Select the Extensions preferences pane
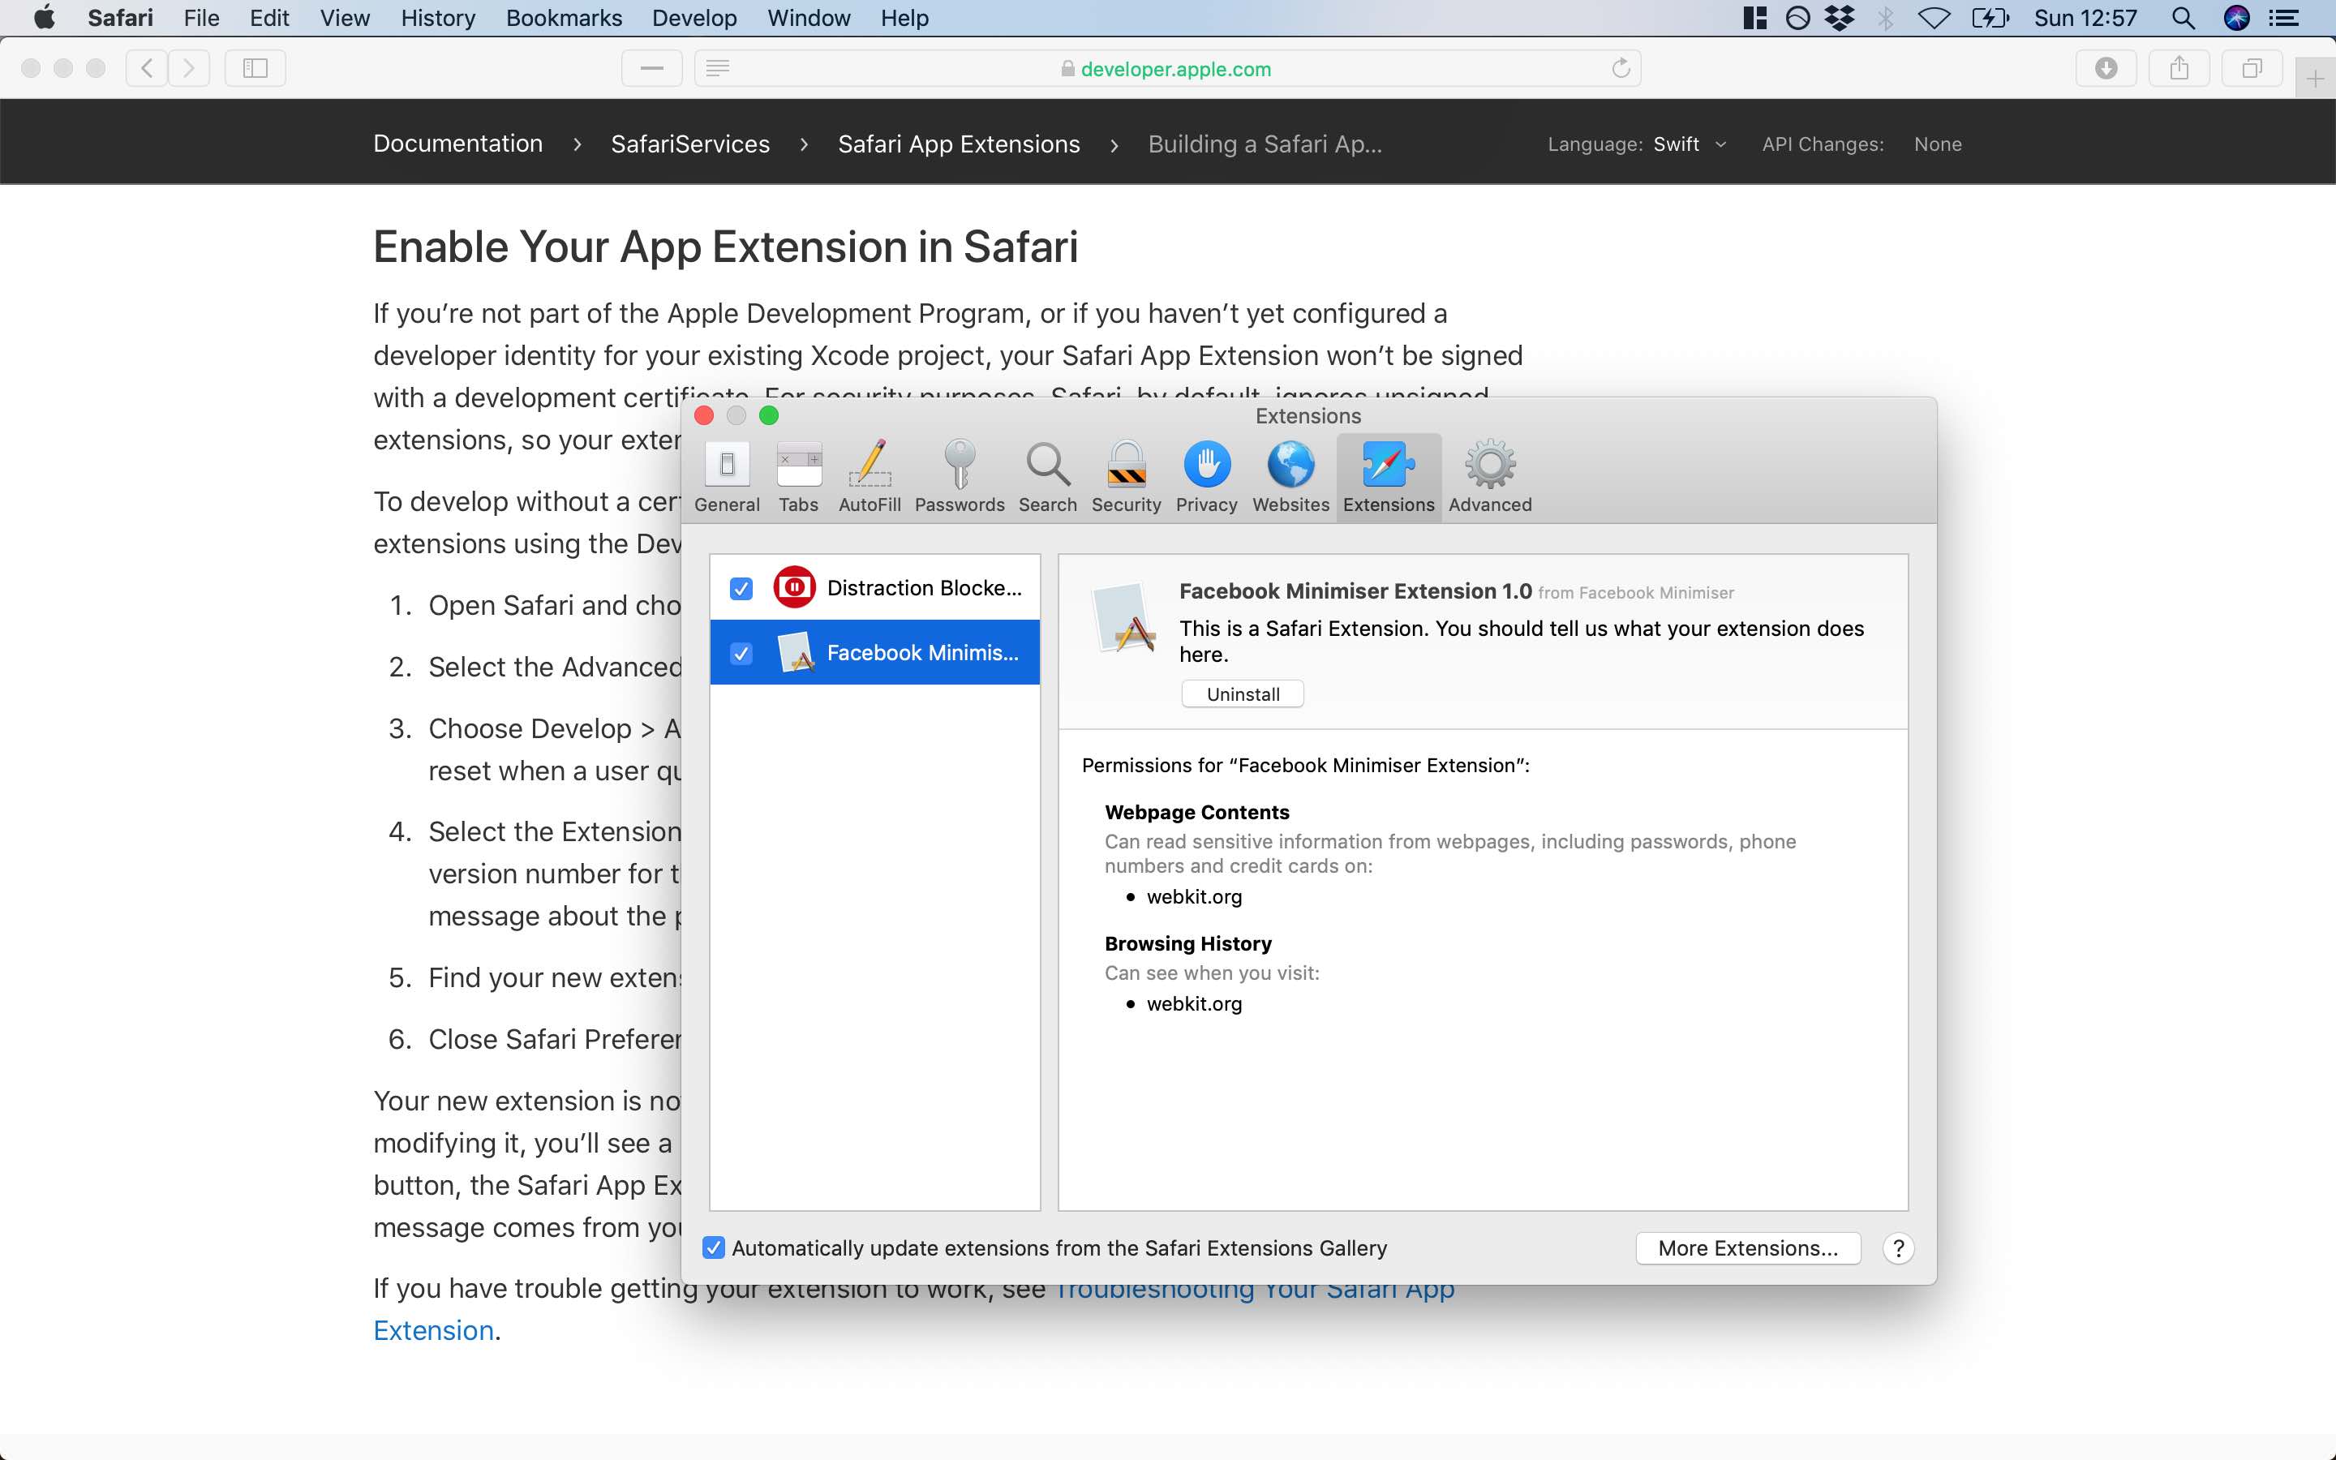 tap(1389, 478)
